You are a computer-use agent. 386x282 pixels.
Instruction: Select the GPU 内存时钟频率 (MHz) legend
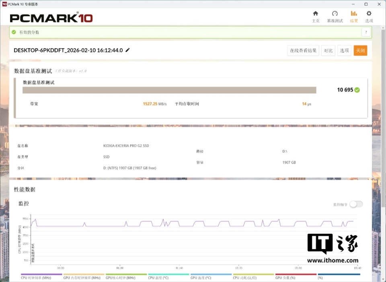coord(84,276)
